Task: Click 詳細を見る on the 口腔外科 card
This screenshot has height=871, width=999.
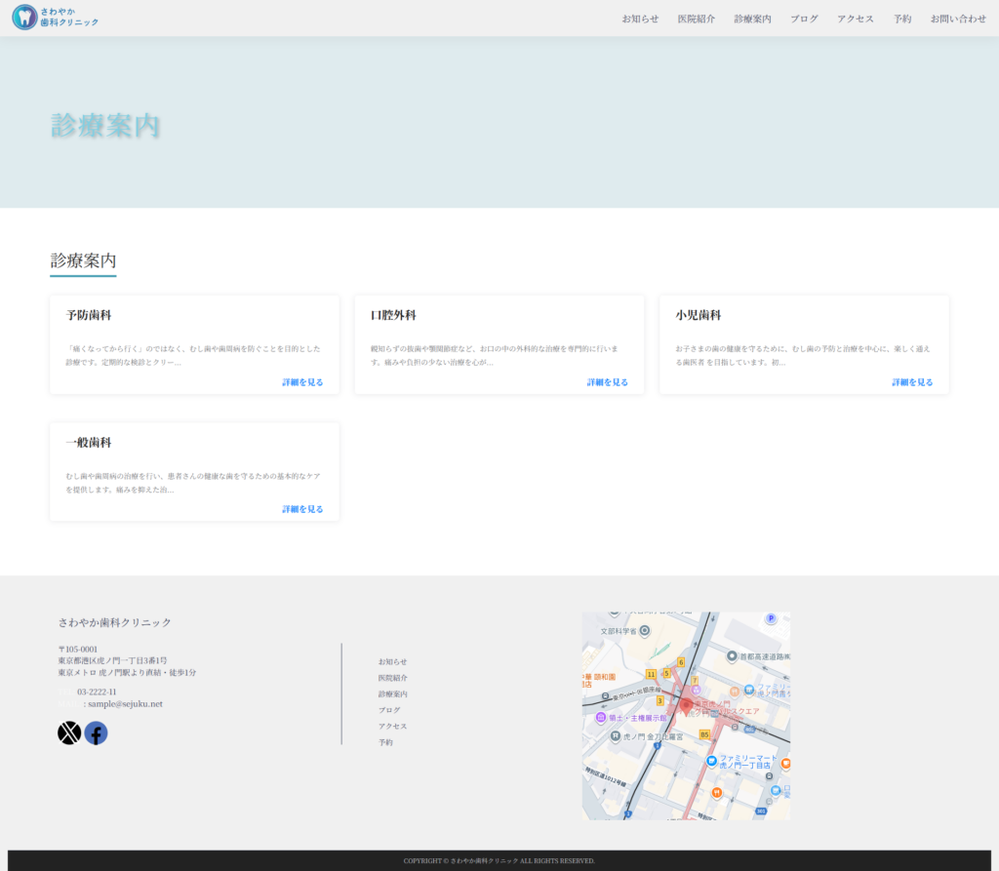Action: [607, 382]
